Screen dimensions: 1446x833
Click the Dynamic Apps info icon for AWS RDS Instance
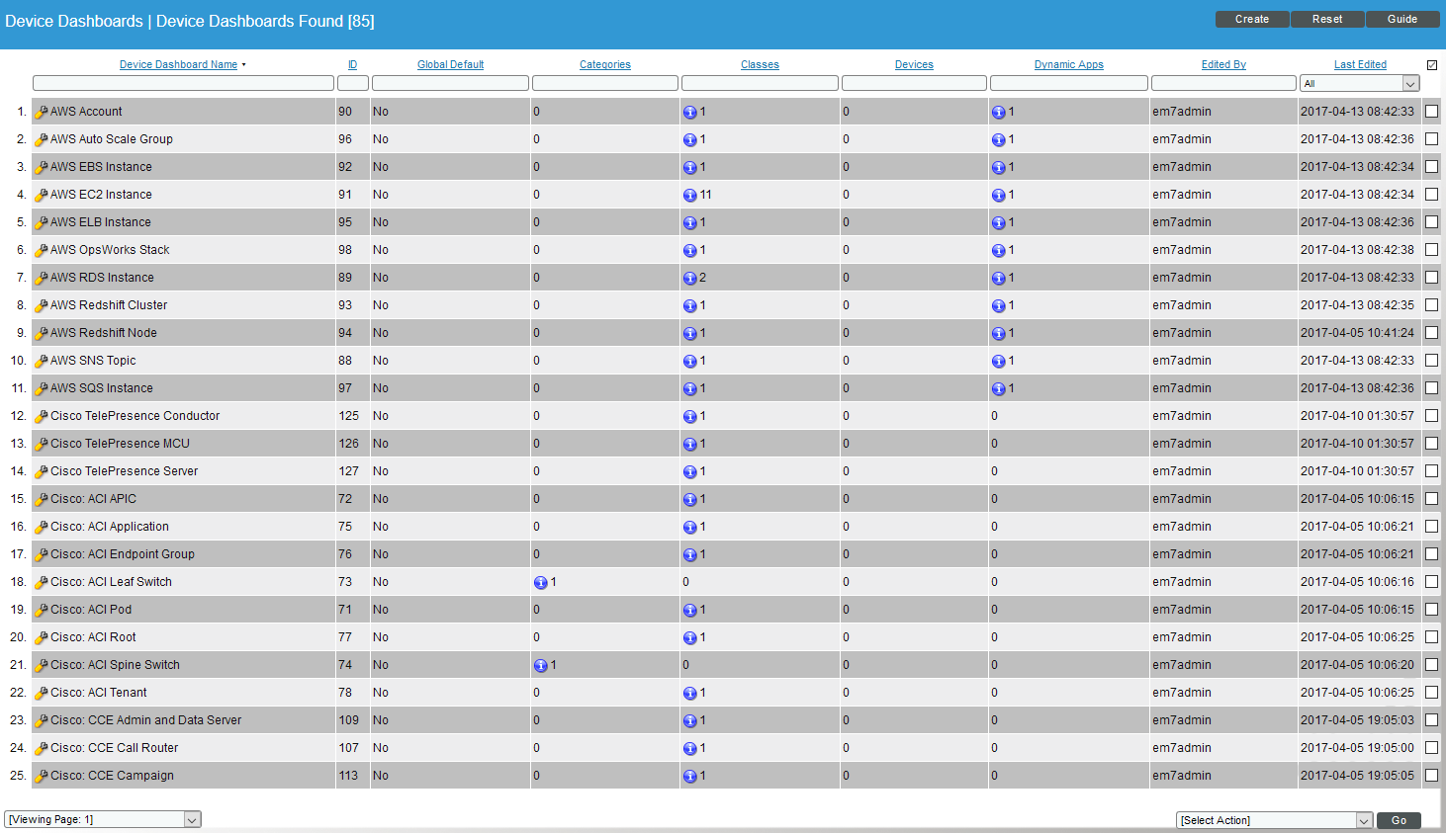(999, 278)
